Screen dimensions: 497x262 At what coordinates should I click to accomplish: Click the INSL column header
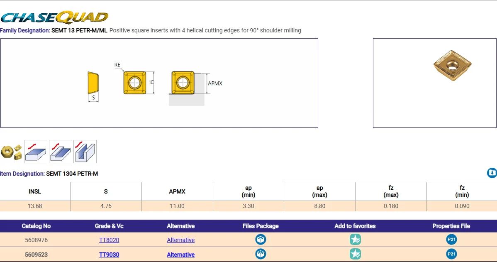coord(35,191)
